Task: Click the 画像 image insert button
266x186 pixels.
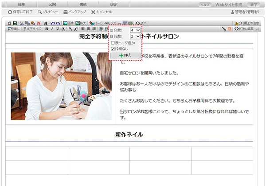Action: [68, 23]
